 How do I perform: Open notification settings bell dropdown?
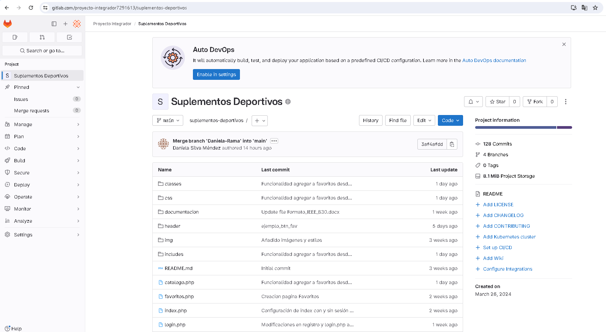click(x=473, y=102)
